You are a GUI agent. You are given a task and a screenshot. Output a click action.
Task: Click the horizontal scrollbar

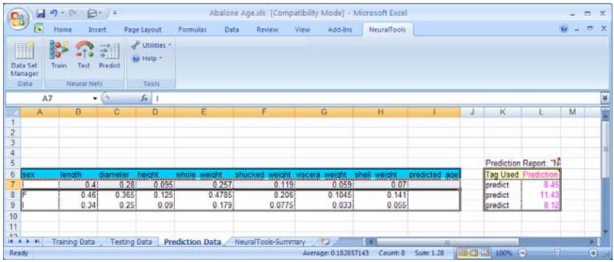pyautogui.click(x=447, y=242)
